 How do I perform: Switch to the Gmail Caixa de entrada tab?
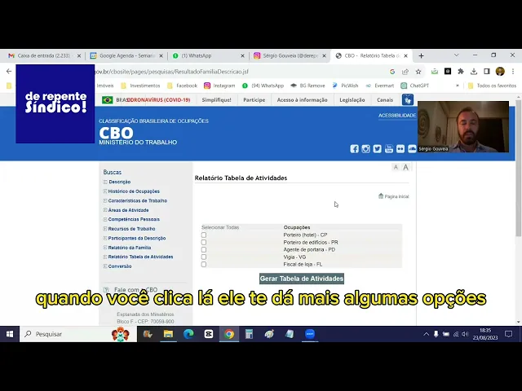point(42,56)
